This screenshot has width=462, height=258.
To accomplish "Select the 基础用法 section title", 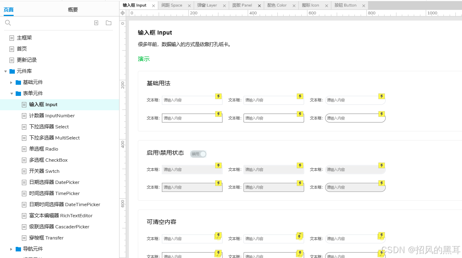I will pos(159,83).
